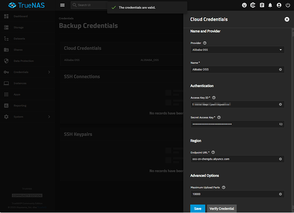Click the Reporting chart icon
294x213 pixels.
6,106
